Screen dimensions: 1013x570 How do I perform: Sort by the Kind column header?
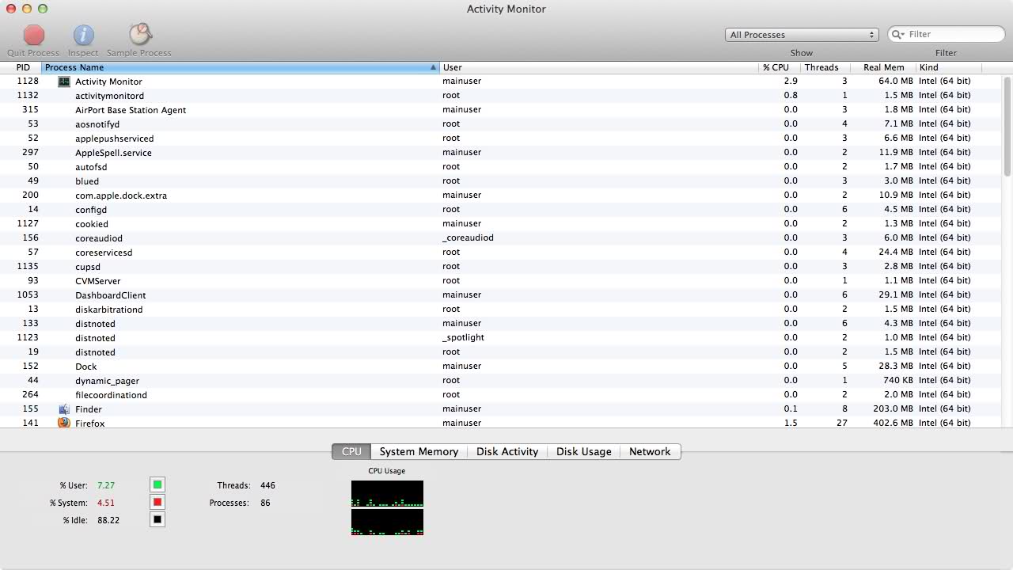(948, 67)
